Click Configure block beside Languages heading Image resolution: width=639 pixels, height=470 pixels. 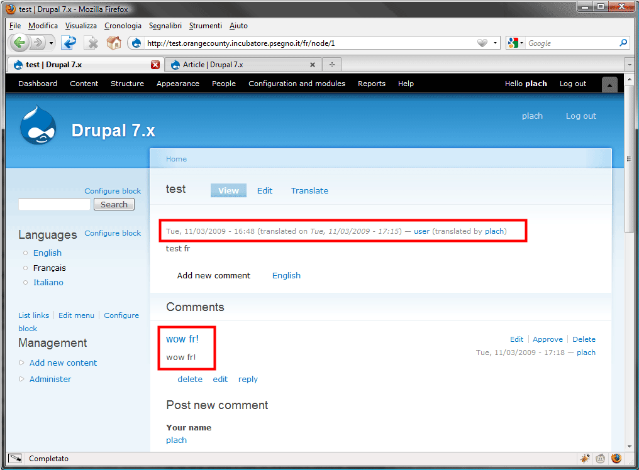[113, 233]
